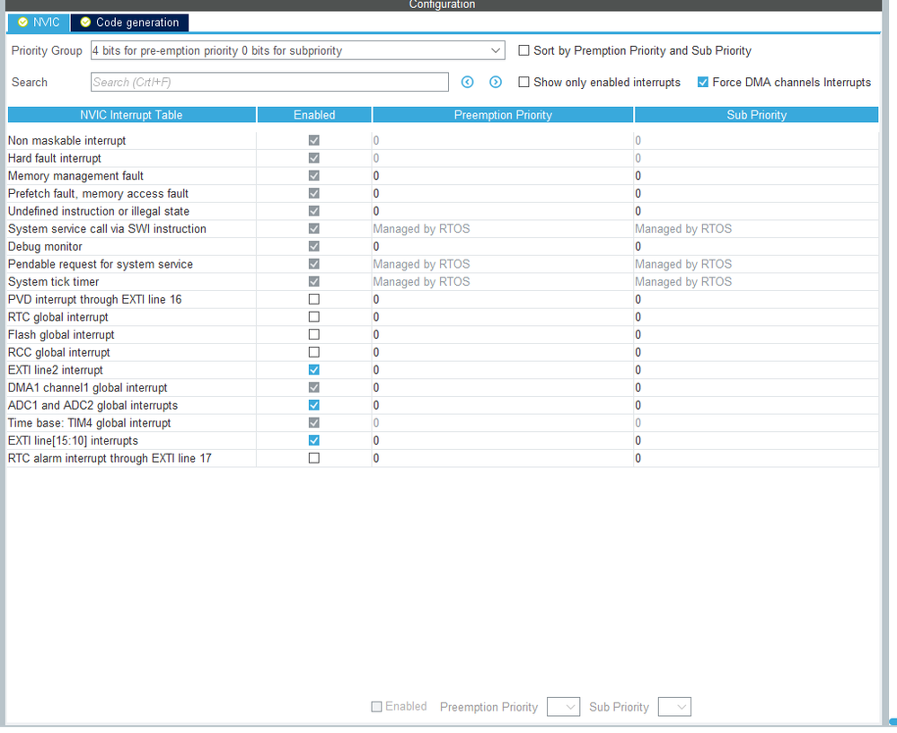Click the NVIC Interrupt Table column header
Screen dimensions: 897x733
132,114
